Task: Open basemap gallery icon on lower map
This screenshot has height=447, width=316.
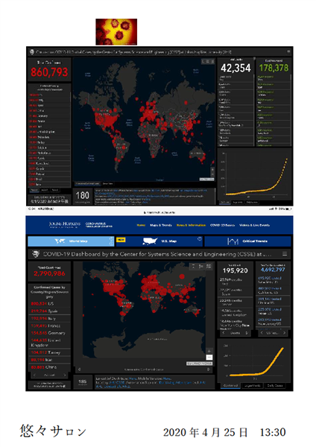Action: pyautogui.click(x=209, y=266)
